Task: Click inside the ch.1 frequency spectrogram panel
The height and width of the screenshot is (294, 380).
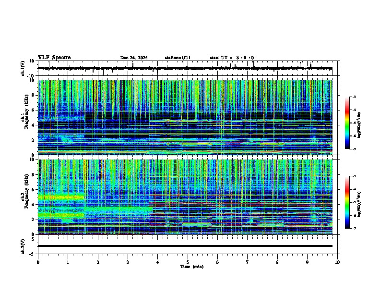Action: (185, 117)
